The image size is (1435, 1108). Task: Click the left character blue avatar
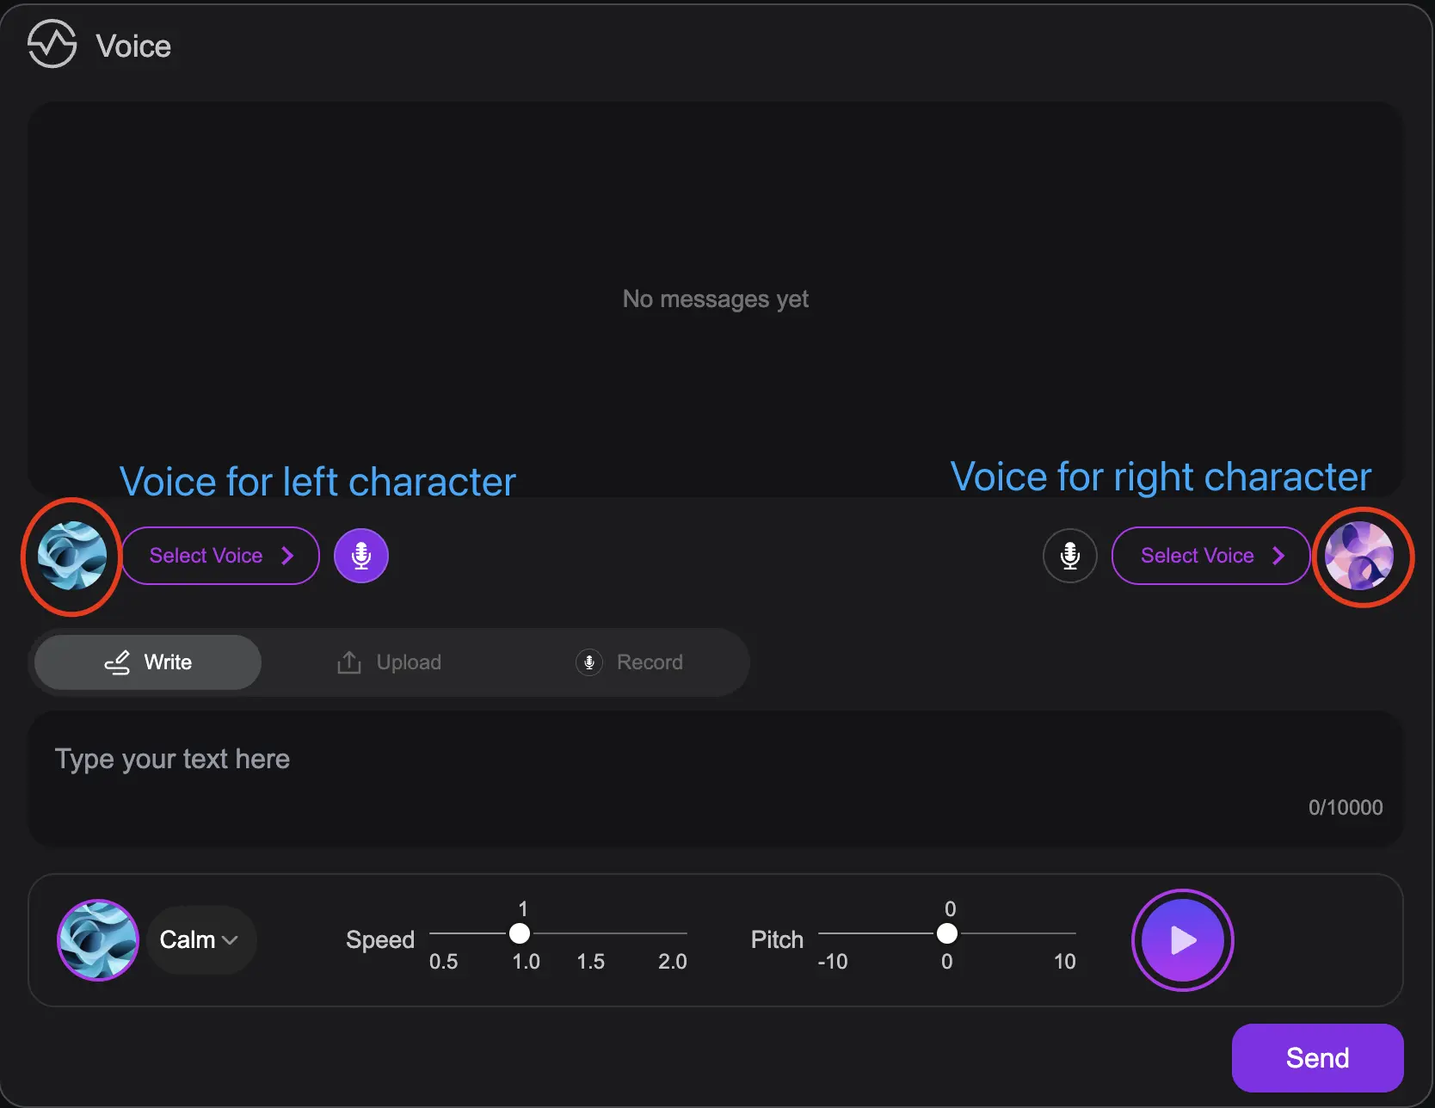tap(72, 556)
